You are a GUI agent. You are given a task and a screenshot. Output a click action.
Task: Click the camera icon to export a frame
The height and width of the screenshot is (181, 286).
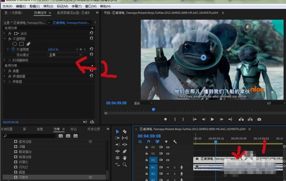pyautogui.click(x=259, y=119)
